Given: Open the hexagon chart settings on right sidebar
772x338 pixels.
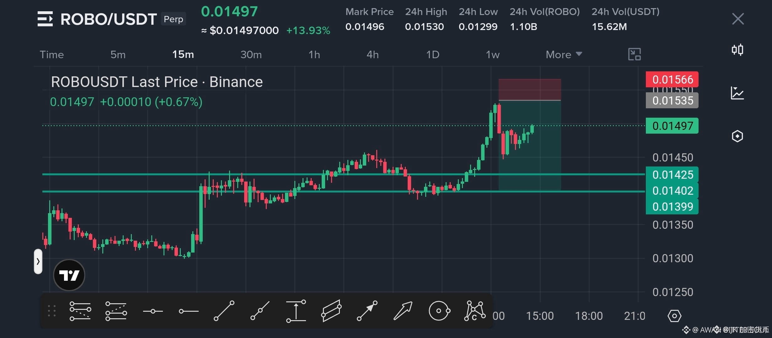Looking at the screenshot, I should [x=737, y=136].
